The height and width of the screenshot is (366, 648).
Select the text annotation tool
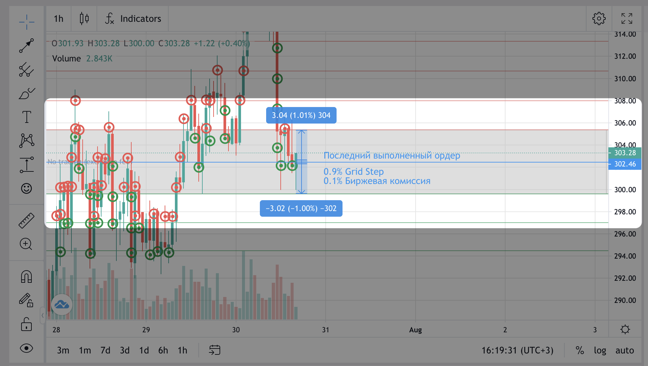[26, 117]
